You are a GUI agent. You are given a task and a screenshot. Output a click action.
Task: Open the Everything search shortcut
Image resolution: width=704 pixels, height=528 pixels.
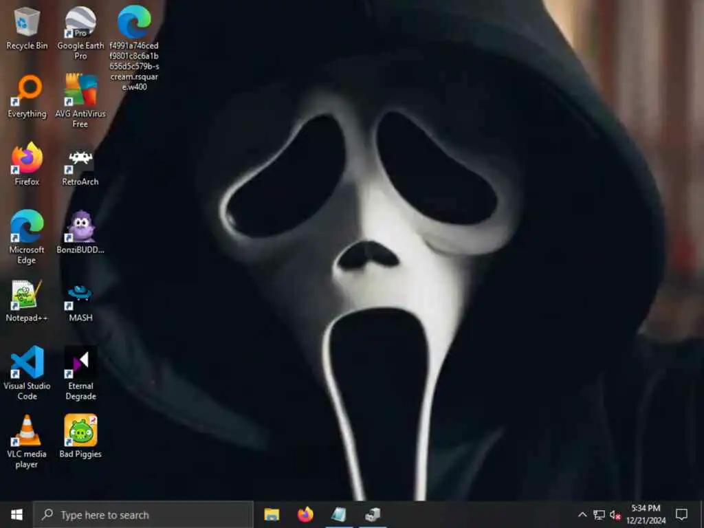pos(27,96)
